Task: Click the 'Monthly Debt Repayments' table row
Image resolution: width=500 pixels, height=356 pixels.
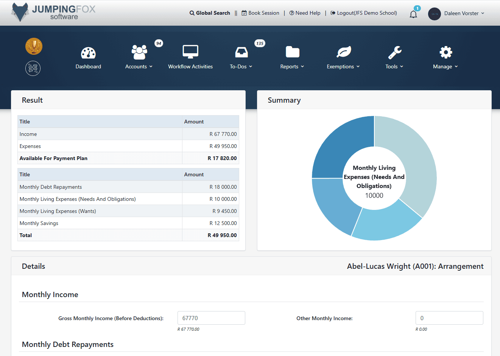Action: 128,187
